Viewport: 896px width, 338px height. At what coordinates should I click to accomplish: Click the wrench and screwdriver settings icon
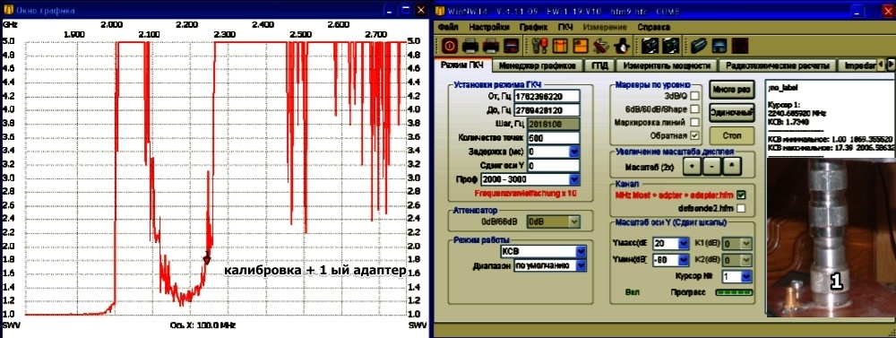tap(539, 46)
